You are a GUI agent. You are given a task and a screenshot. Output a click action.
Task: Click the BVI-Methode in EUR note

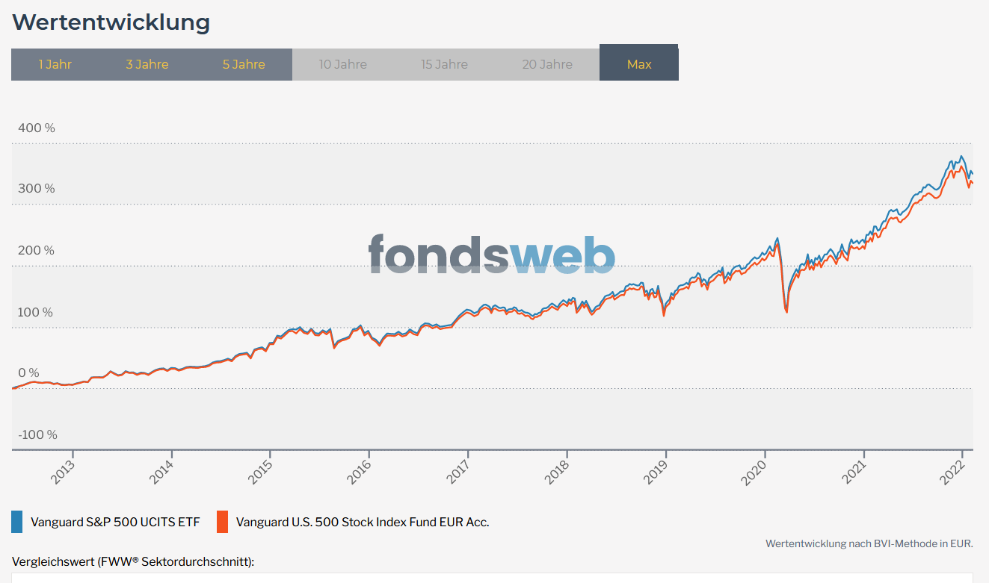pos(869,543)
